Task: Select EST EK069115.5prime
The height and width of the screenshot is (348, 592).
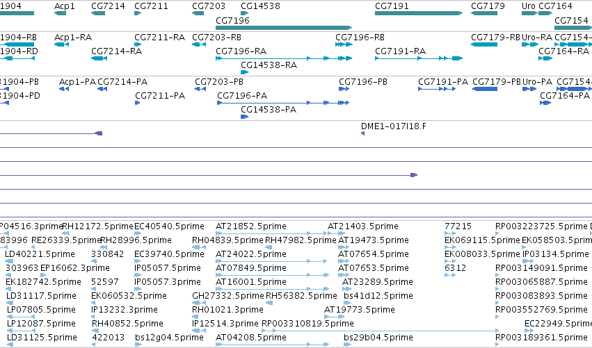Action: (483, 240)
